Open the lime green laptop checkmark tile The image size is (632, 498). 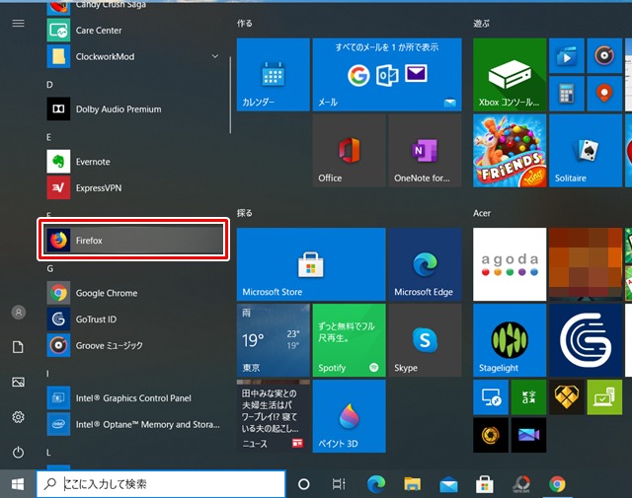click(x=604, y=397)
